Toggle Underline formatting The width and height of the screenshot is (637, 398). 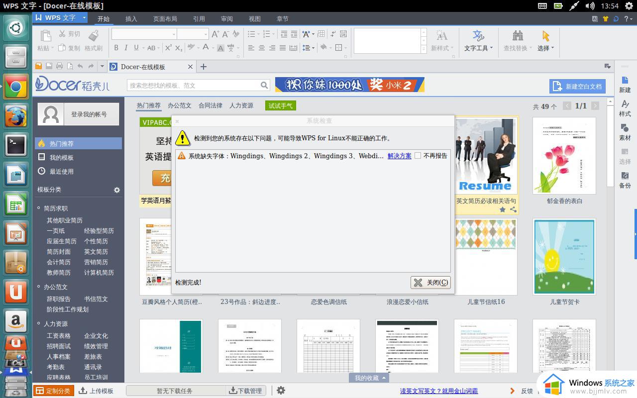(x=136, y=48)
